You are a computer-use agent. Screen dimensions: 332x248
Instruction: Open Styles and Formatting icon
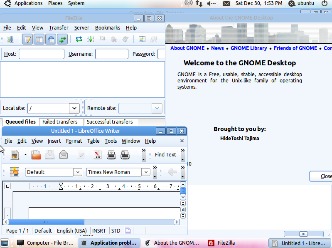tap(15, 172)
